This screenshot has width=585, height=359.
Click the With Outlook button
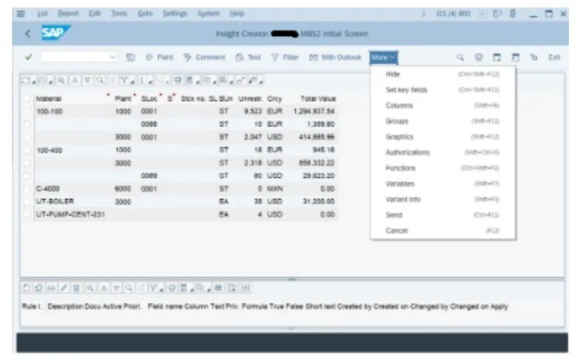coord(335,58)
